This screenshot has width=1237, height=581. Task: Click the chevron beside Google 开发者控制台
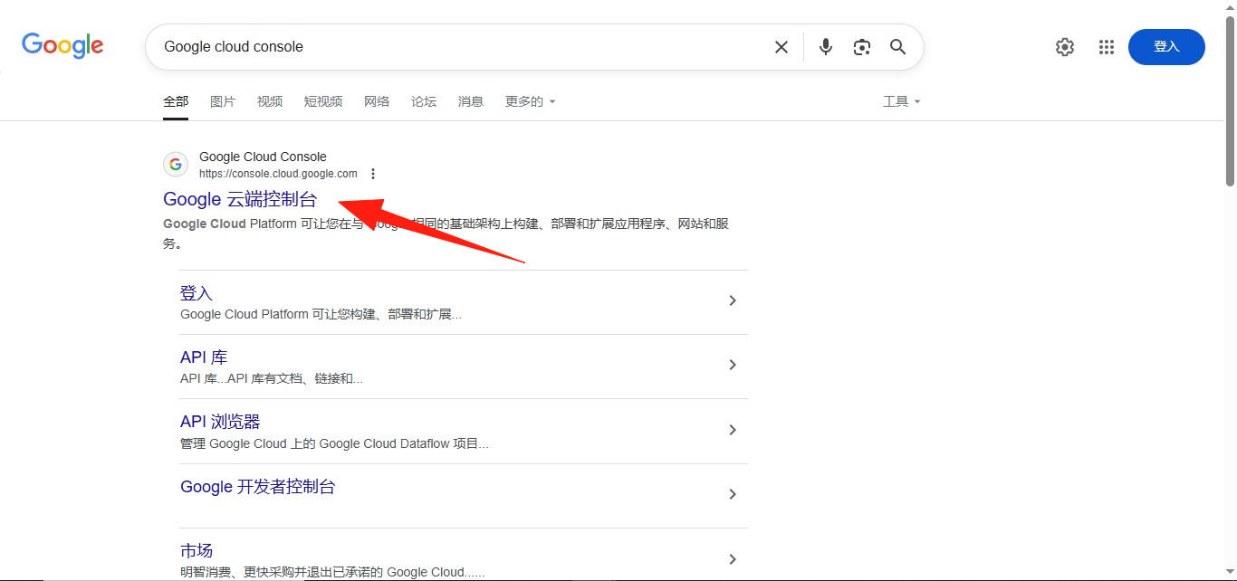tap(733, 494)
